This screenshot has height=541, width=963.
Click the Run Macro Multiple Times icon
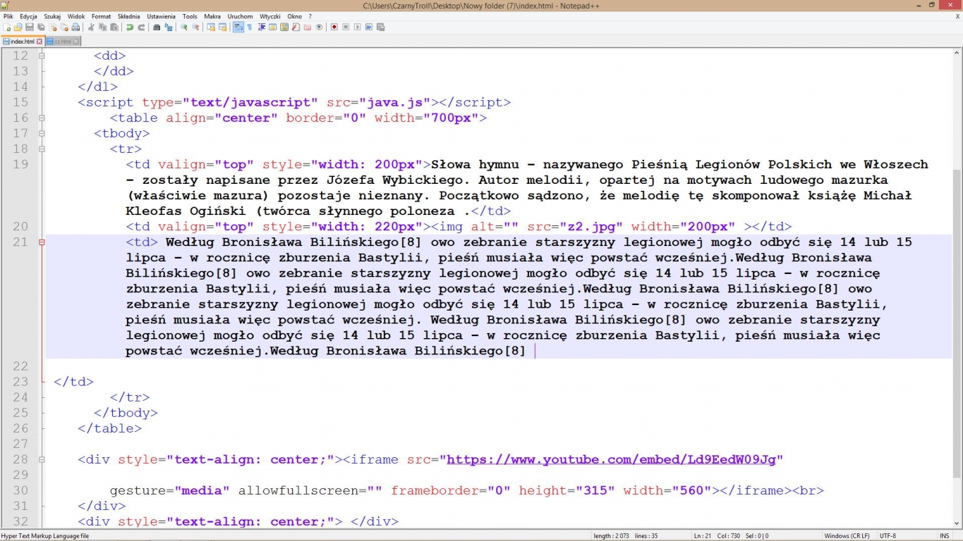[369, 27]
